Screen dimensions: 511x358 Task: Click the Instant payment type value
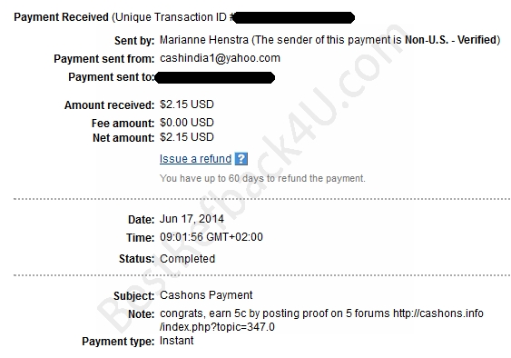point(176,341)
